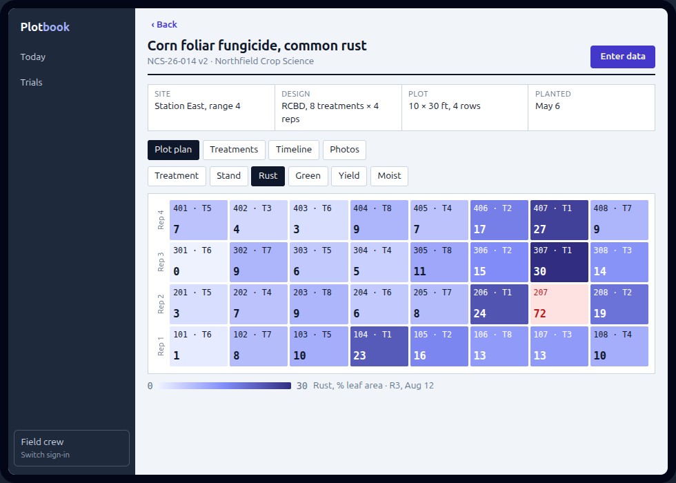Select plot 204 · T6

[x=379, y=304]
